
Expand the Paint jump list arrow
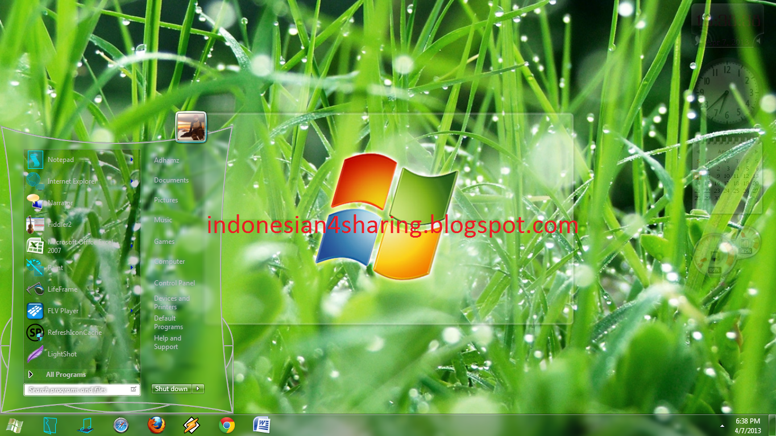pos(132,268)
